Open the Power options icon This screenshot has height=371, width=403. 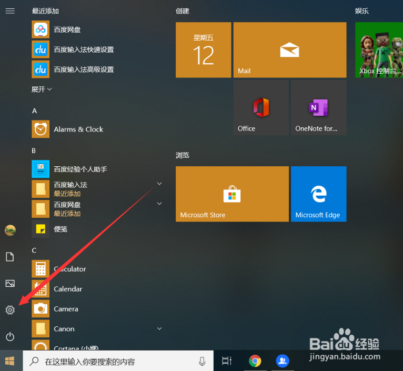pyautogui.click(x=10, y=337)
